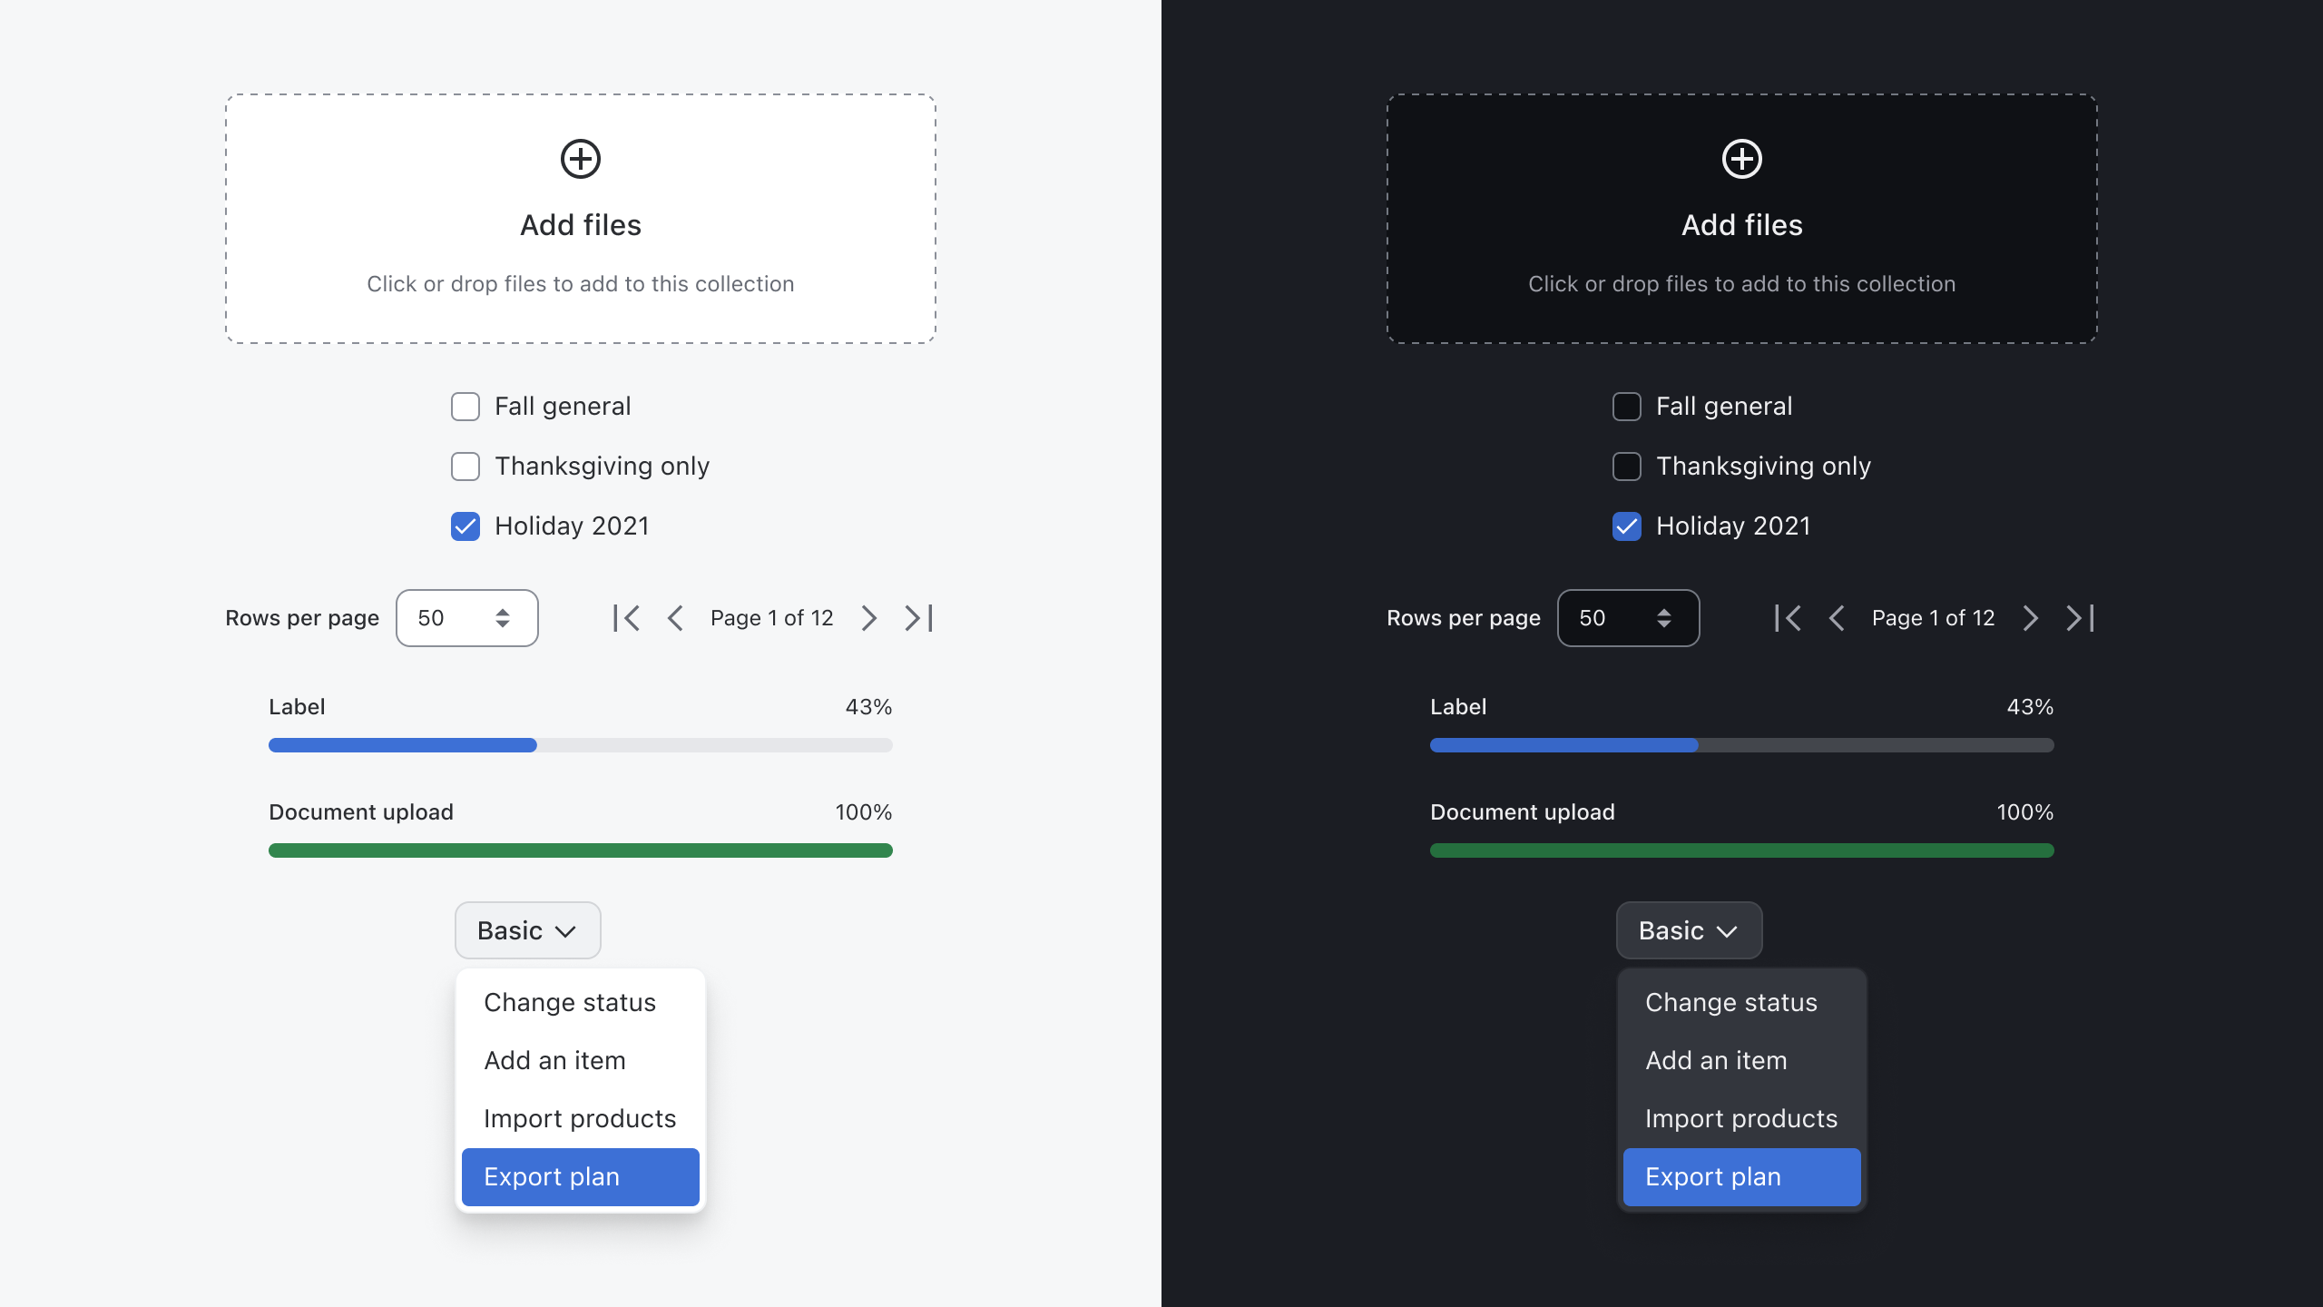Jump to last page in dark pagination

coord(2080,618)
